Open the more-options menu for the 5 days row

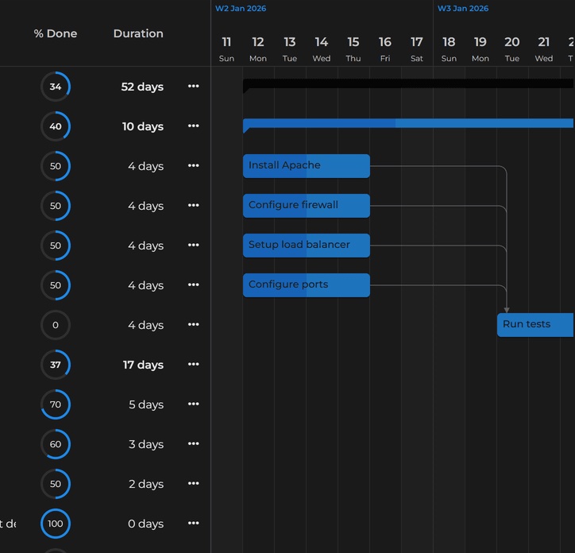(193, 404)
